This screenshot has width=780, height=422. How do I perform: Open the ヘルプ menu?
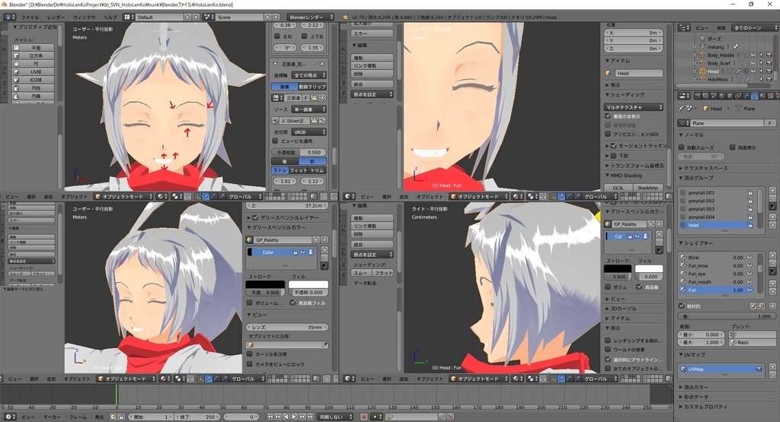[110, 17]
